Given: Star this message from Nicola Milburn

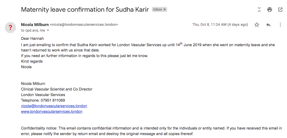Looking at the screenshot, I should click(x=257, y=25).
